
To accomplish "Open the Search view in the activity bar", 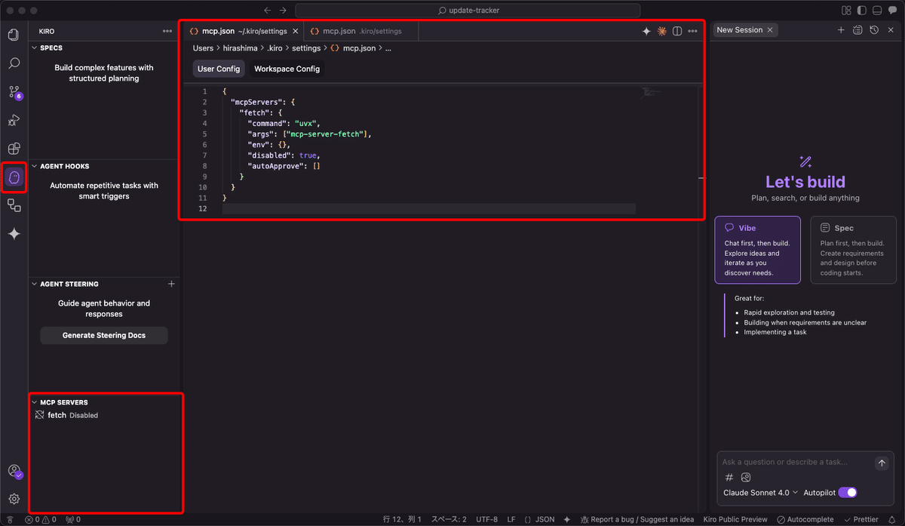I will point(14,63).
